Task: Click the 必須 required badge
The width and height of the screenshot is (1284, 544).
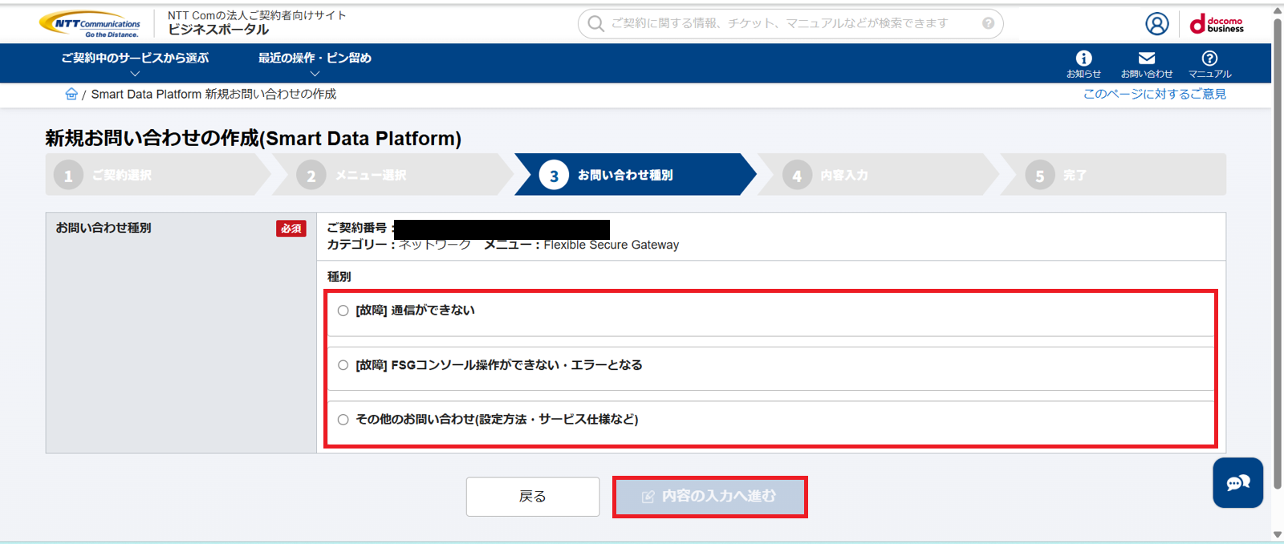Action: coord(291,229)
